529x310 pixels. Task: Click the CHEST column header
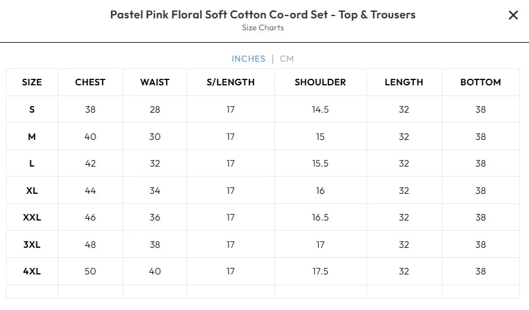[90, 82]
